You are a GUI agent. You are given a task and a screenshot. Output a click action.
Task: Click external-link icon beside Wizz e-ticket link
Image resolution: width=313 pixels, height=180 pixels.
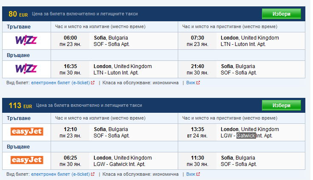click(x=93, y=83)
